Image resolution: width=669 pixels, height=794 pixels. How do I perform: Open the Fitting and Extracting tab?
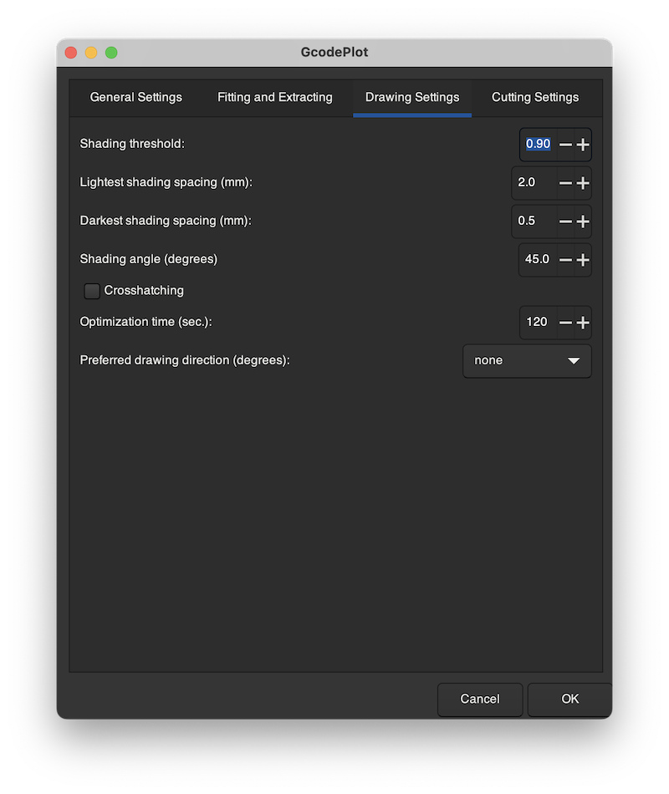(x=274, y=98)
